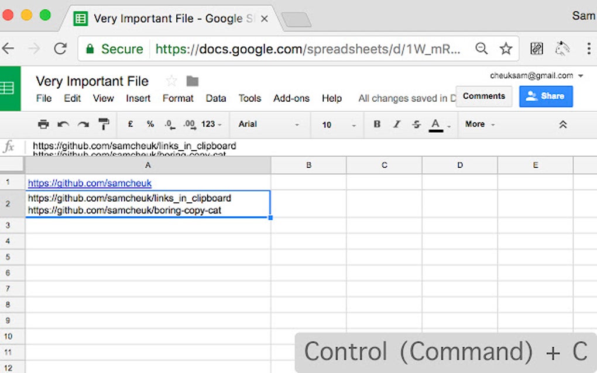This screenshot has width=597, height=373.
Task: Click the zoom magnifier icon in address bar
Action: [481, 49]
